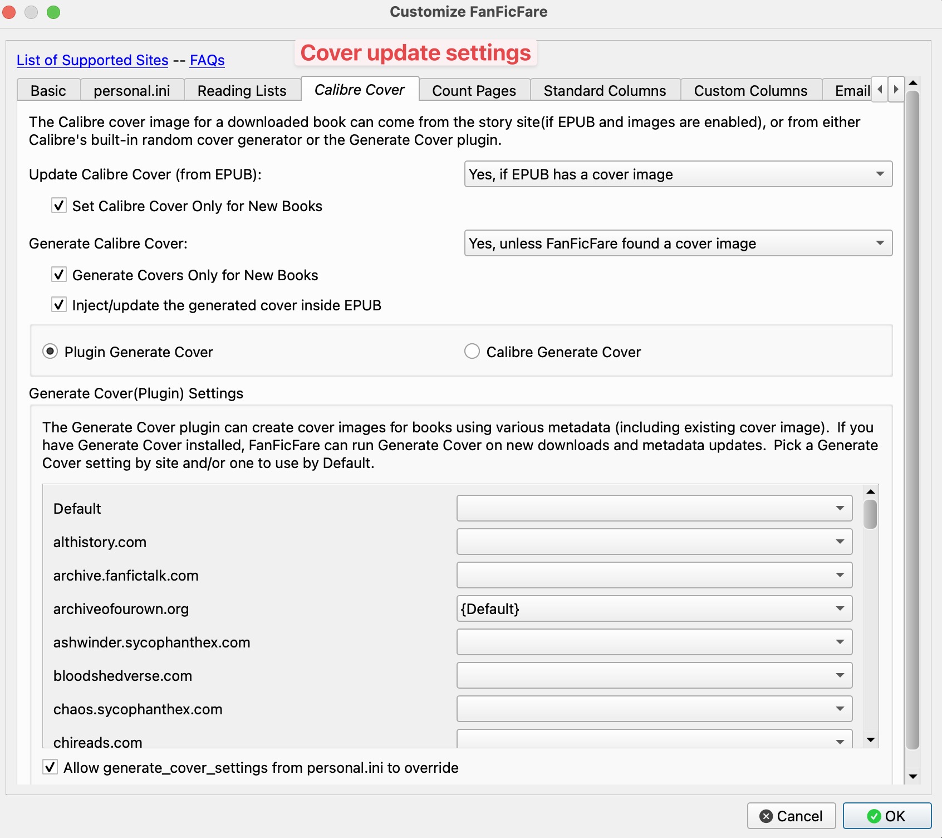Open the archiveofourown.org cover setting dropdown
942x838 pixels.
click(x=654, y=608)
